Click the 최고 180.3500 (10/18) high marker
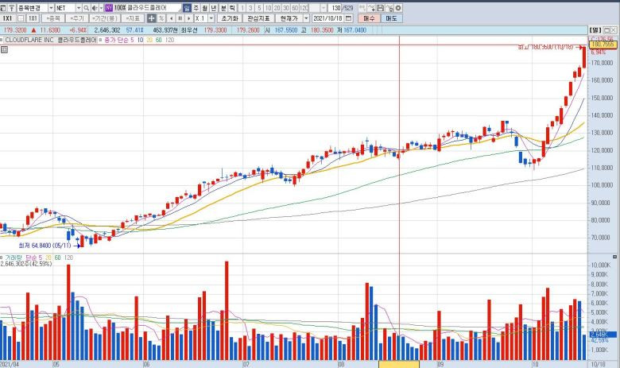Screen dimensions: 620x368 [x=546, y=47]
